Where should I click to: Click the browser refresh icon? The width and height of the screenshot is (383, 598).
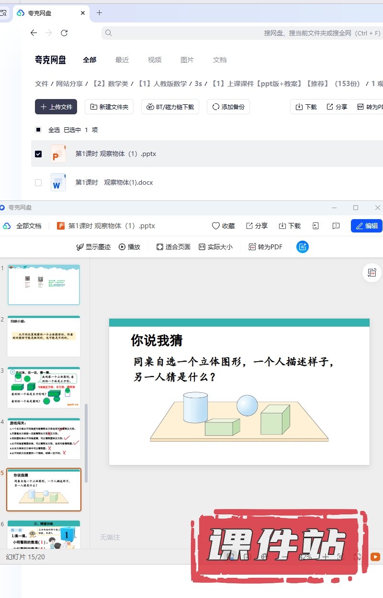[64, 33]
